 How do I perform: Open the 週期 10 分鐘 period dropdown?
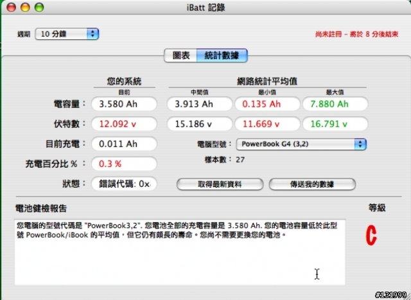[x=67, y=34]
